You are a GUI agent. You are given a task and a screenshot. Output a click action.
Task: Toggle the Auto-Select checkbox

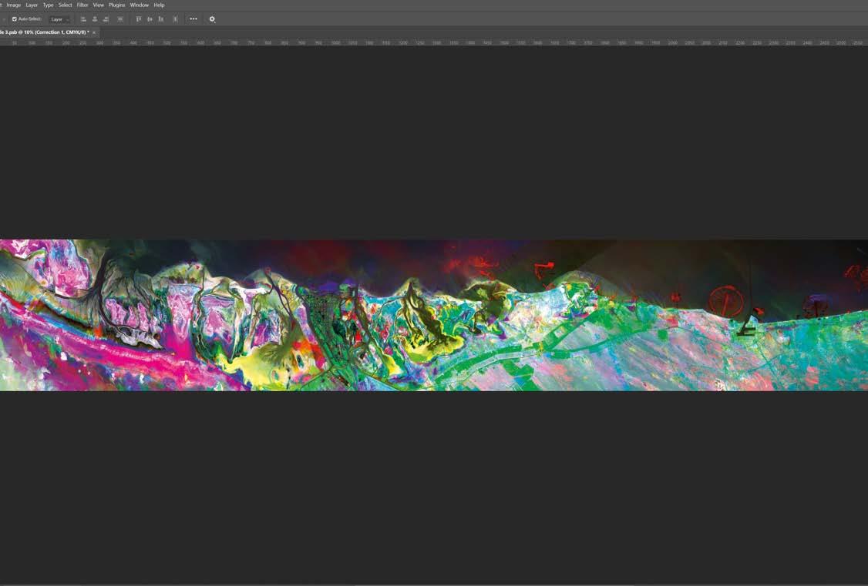15,18
